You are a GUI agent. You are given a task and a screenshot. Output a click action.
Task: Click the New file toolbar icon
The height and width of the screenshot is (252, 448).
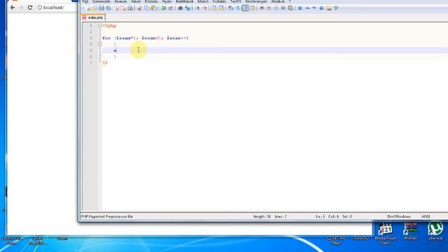[87, 8]
